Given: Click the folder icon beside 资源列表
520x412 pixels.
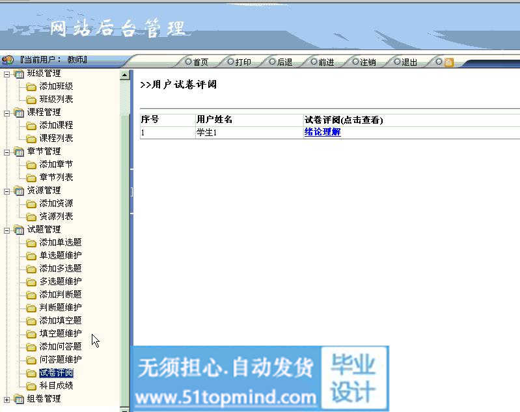Looking at the screenshot, I should coord(31,217).
